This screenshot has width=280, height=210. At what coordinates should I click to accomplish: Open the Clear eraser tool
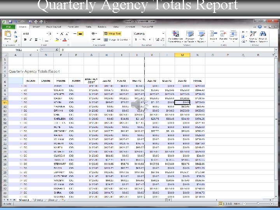pyautogui.click(x=243, y=41)
